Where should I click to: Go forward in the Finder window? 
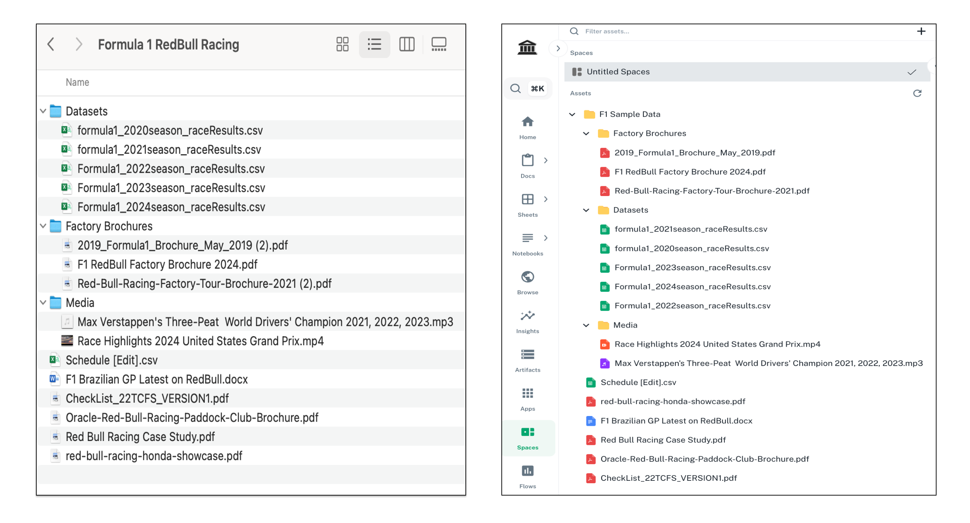point(78,44)
